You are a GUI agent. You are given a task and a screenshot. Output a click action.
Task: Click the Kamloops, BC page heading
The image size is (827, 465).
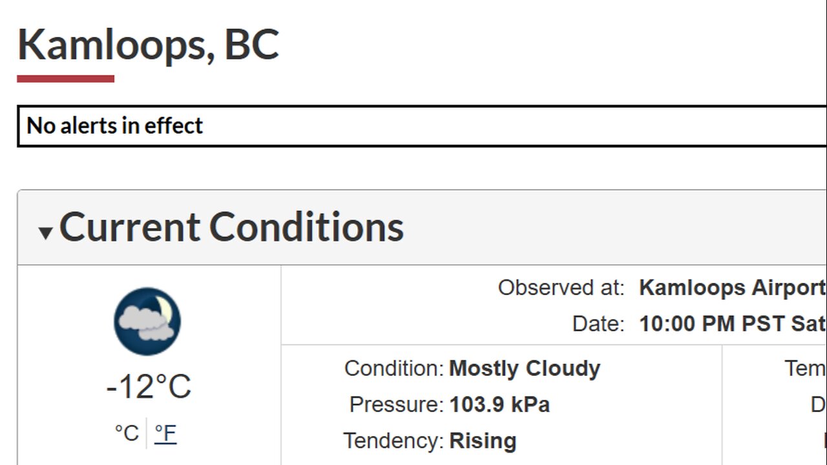pos(148,45)
